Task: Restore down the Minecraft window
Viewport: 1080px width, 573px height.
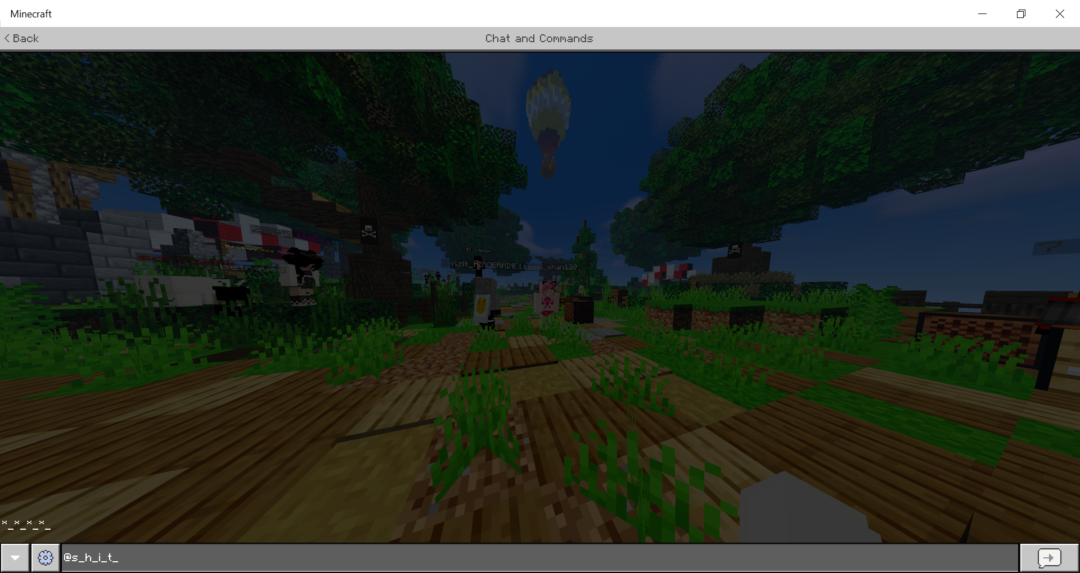Action: [x=1021, y=13]
